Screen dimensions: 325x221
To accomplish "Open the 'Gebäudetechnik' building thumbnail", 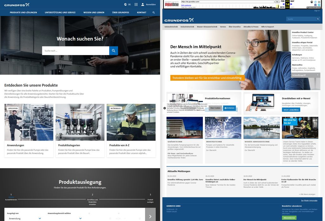I will pos(185,128).
